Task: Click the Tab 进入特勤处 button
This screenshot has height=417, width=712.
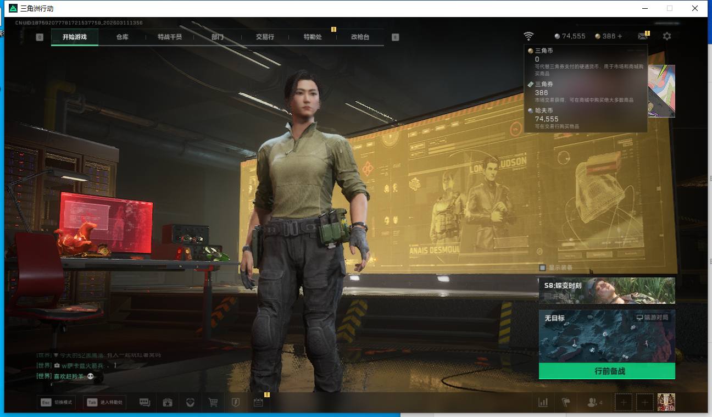Action: coord(104,402)
